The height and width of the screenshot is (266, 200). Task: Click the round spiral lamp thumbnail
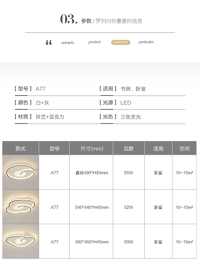click(x=21, y=172)
